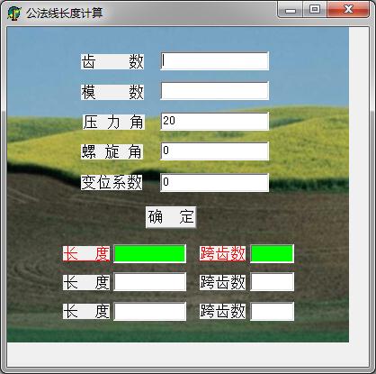The width and height of the screenshot is (376, 374).
Task: Click the 螺旋角 label
Action: [x=112, y=151]
